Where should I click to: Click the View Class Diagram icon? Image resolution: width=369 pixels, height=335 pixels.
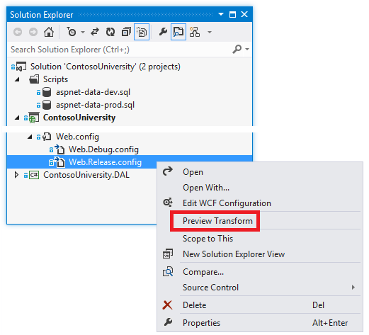tap(195, 32)
